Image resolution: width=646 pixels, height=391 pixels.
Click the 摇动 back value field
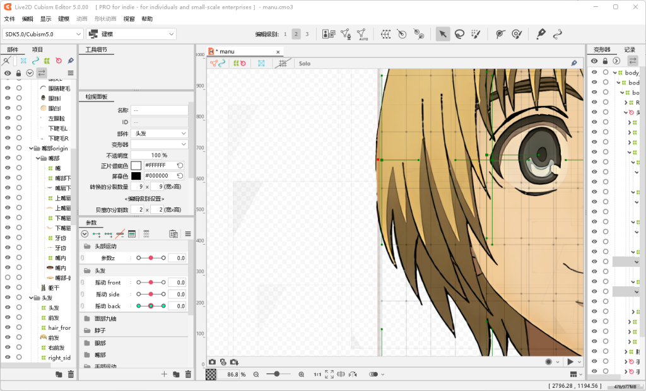tap(177, 306)
